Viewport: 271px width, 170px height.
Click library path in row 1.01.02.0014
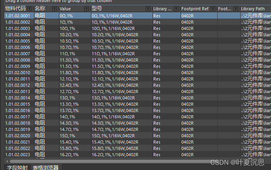click(x=256, y=98)
